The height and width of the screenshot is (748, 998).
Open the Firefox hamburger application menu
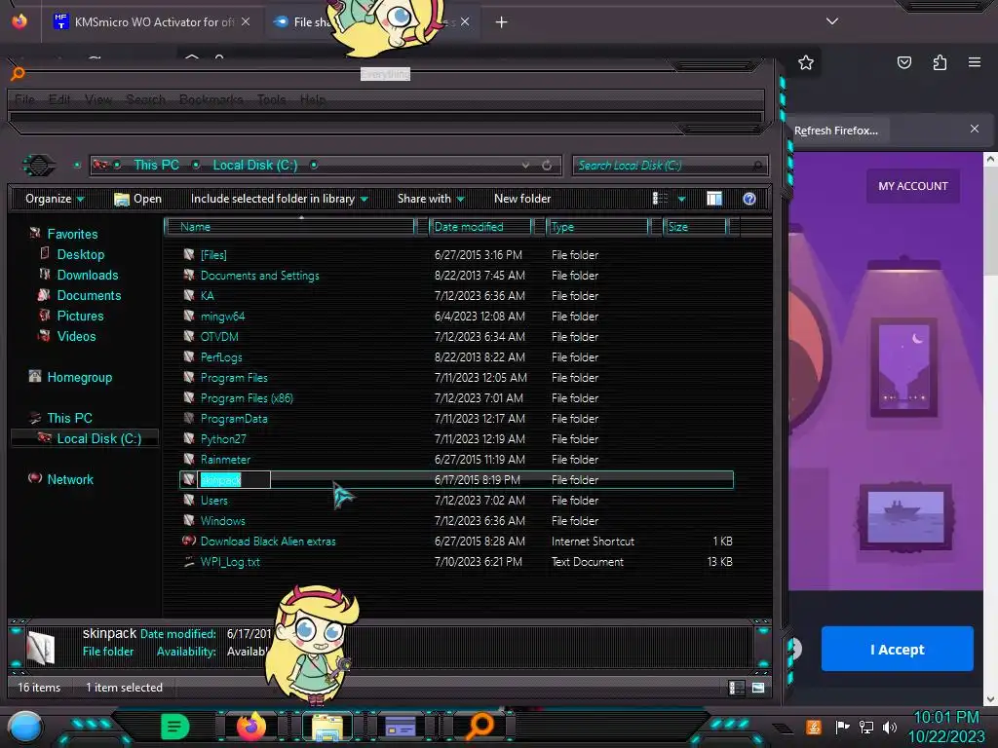click(x=975, y=62)
